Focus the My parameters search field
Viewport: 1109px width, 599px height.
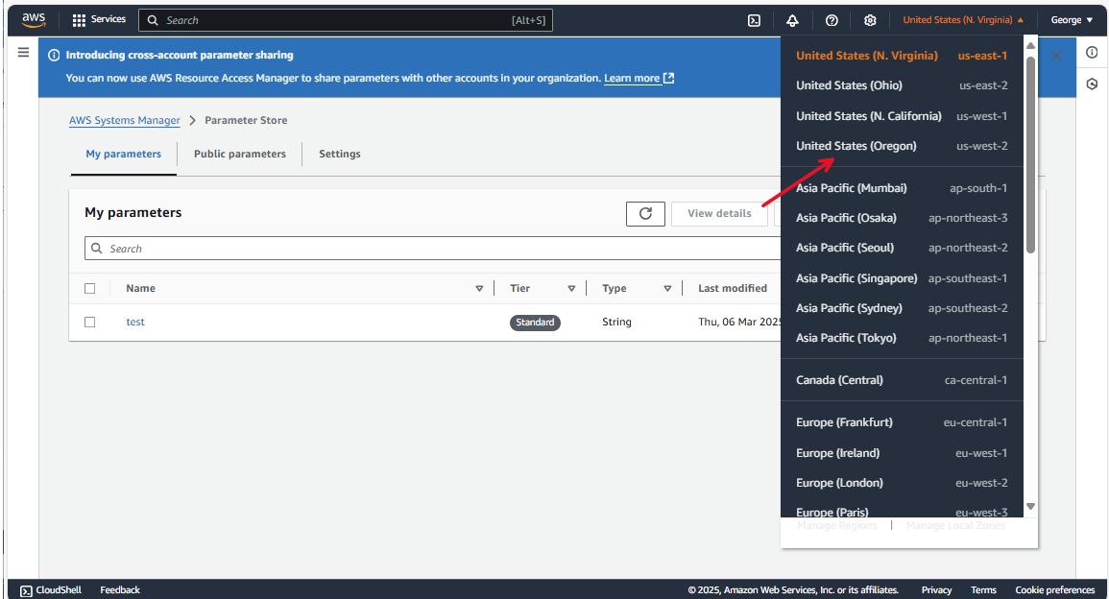(x=433, y=249)
